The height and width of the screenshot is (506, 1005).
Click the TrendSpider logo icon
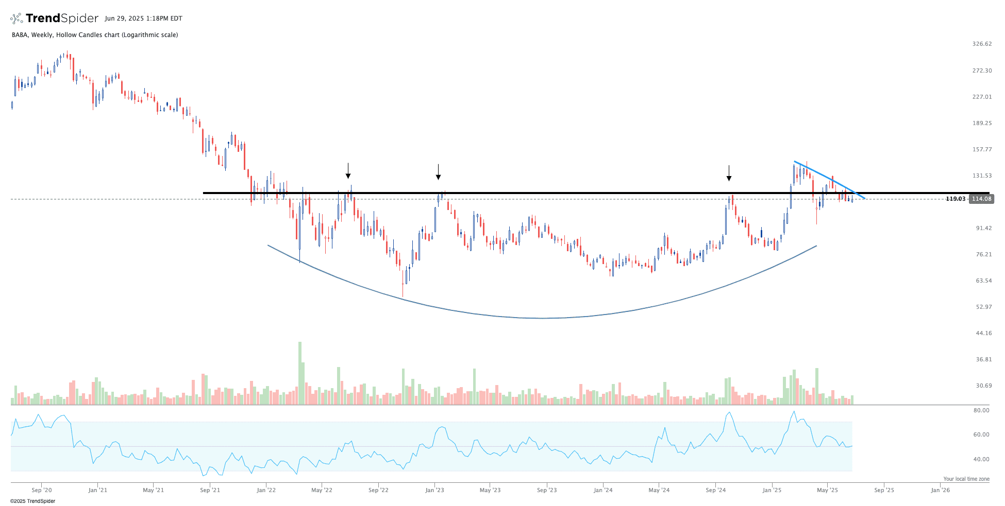(x=16, y=19)
